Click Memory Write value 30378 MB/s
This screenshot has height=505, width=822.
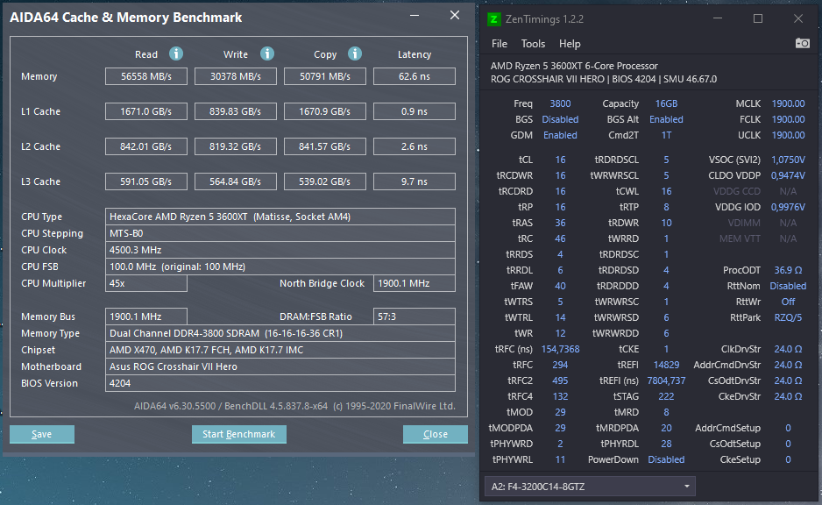tap(236, 76)
